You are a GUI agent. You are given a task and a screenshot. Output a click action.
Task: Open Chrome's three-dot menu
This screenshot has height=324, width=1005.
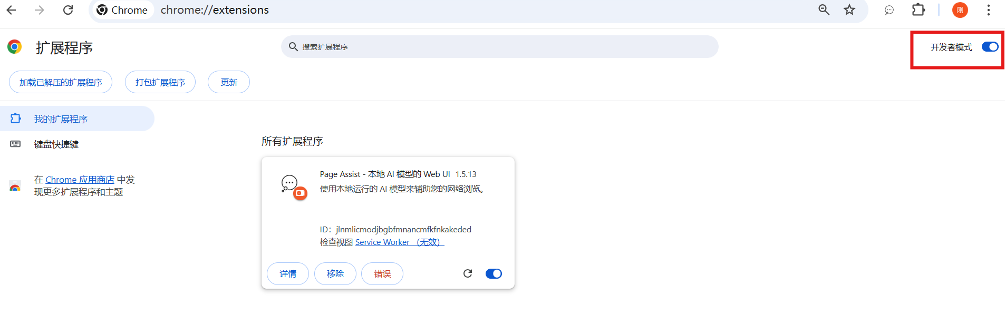(988, 10)
